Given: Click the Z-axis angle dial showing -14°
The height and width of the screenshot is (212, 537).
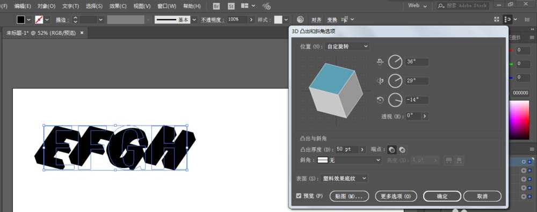Looking at the screenshot, I should (395, 100).
